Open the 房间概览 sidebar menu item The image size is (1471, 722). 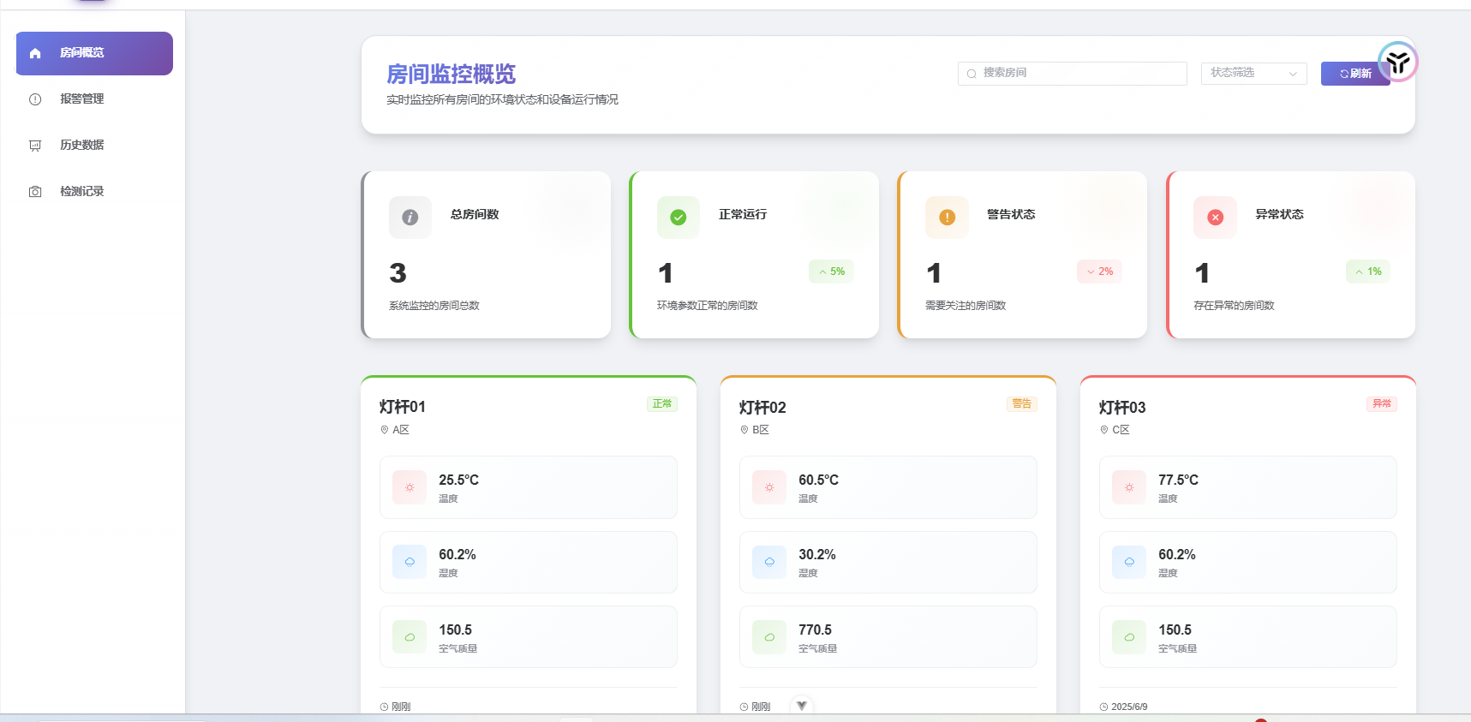pyautogui.click(x=94, y=53)
